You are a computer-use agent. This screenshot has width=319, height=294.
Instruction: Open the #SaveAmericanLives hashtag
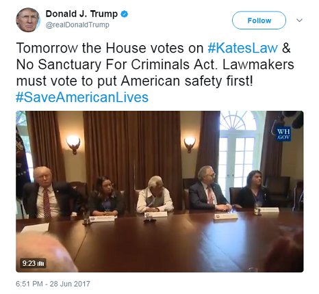point(82,97)
